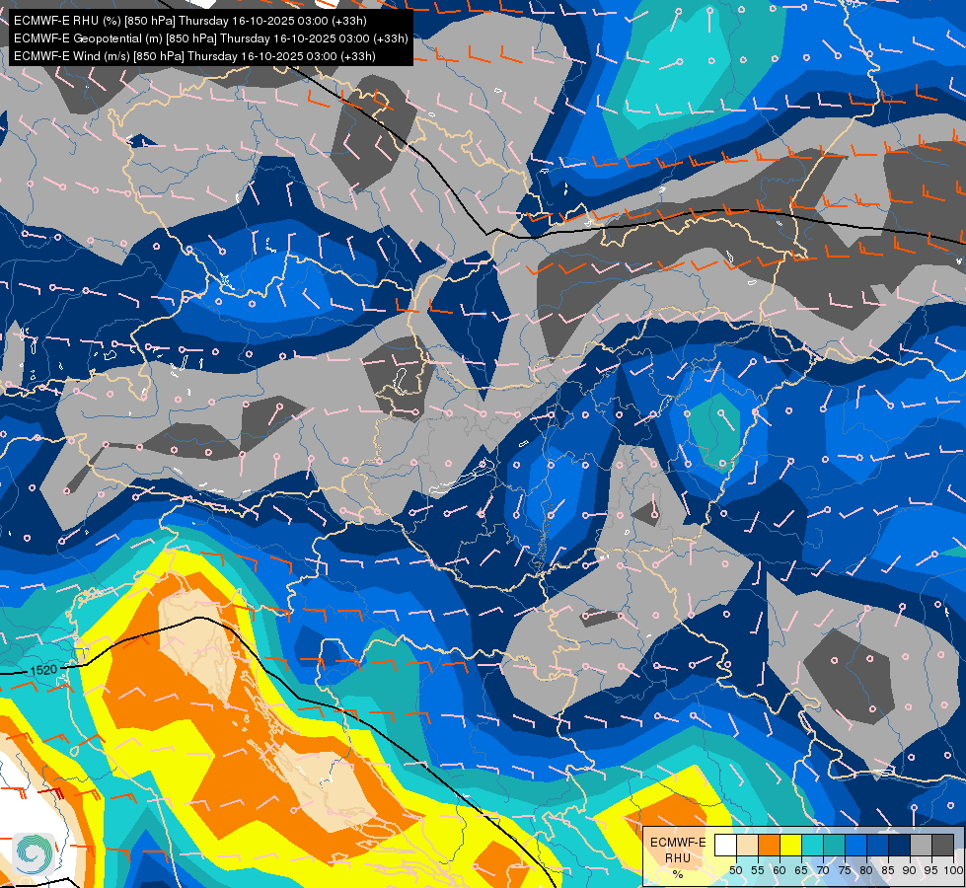Click the 1520 geopotential contour label
The width and height of the screenshot is (966, 888).
[43, 670]
